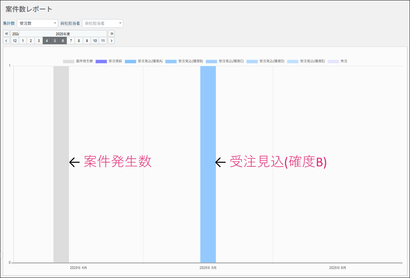Select month 11 in the month selector

point(103,41)
